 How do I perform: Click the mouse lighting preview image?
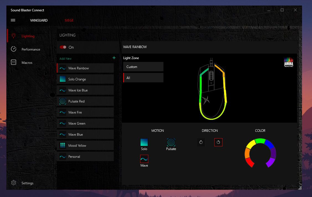[213, 89]
